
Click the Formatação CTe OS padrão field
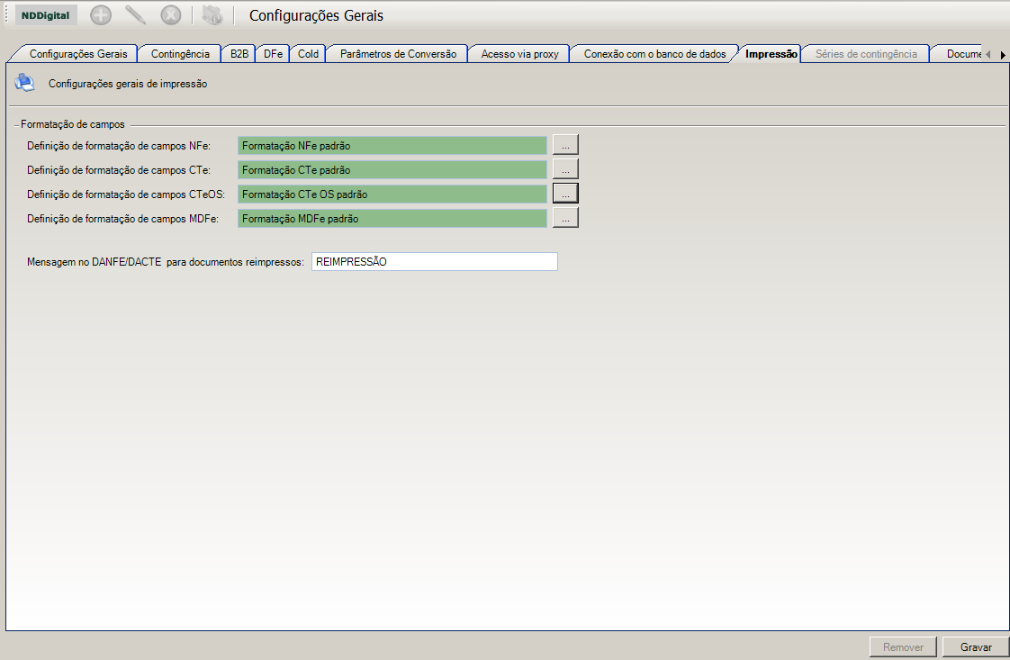(x=392, y=194)
